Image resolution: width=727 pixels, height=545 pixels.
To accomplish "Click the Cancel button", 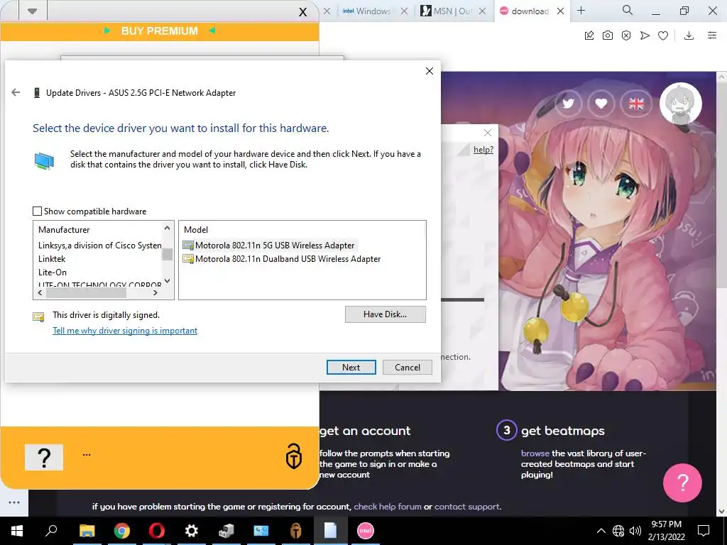I will tap(407, 367).
